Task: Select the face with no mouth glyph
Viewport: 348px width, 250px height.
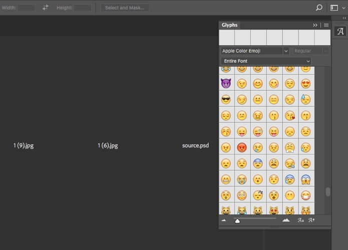Action: [x=290, y=195]
